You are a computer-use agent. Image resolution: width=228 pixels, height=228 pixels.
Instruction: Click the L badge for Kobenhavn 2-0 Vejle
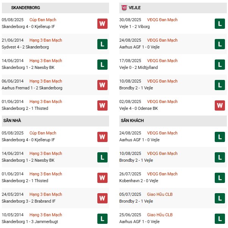(220, 178)
